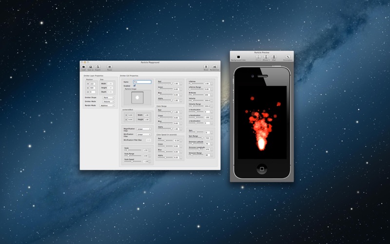The height and width of the screenshot is (244, 390).
Task: Click the Alpha slider under Color Speed
Action: [165, 157]
